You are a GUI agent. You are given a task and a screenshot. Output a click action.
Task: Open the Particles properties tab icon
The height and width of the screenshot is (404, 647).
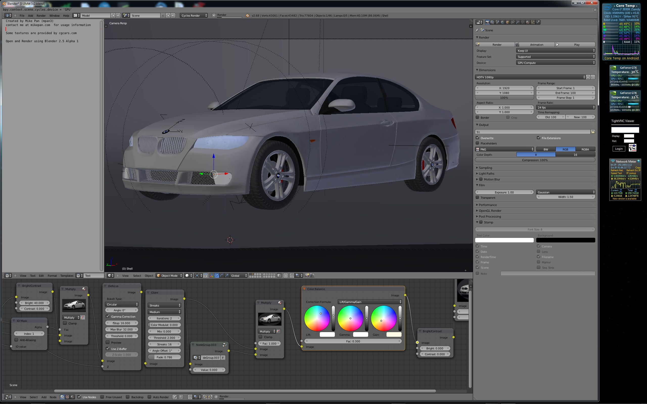tap(533, 22)
